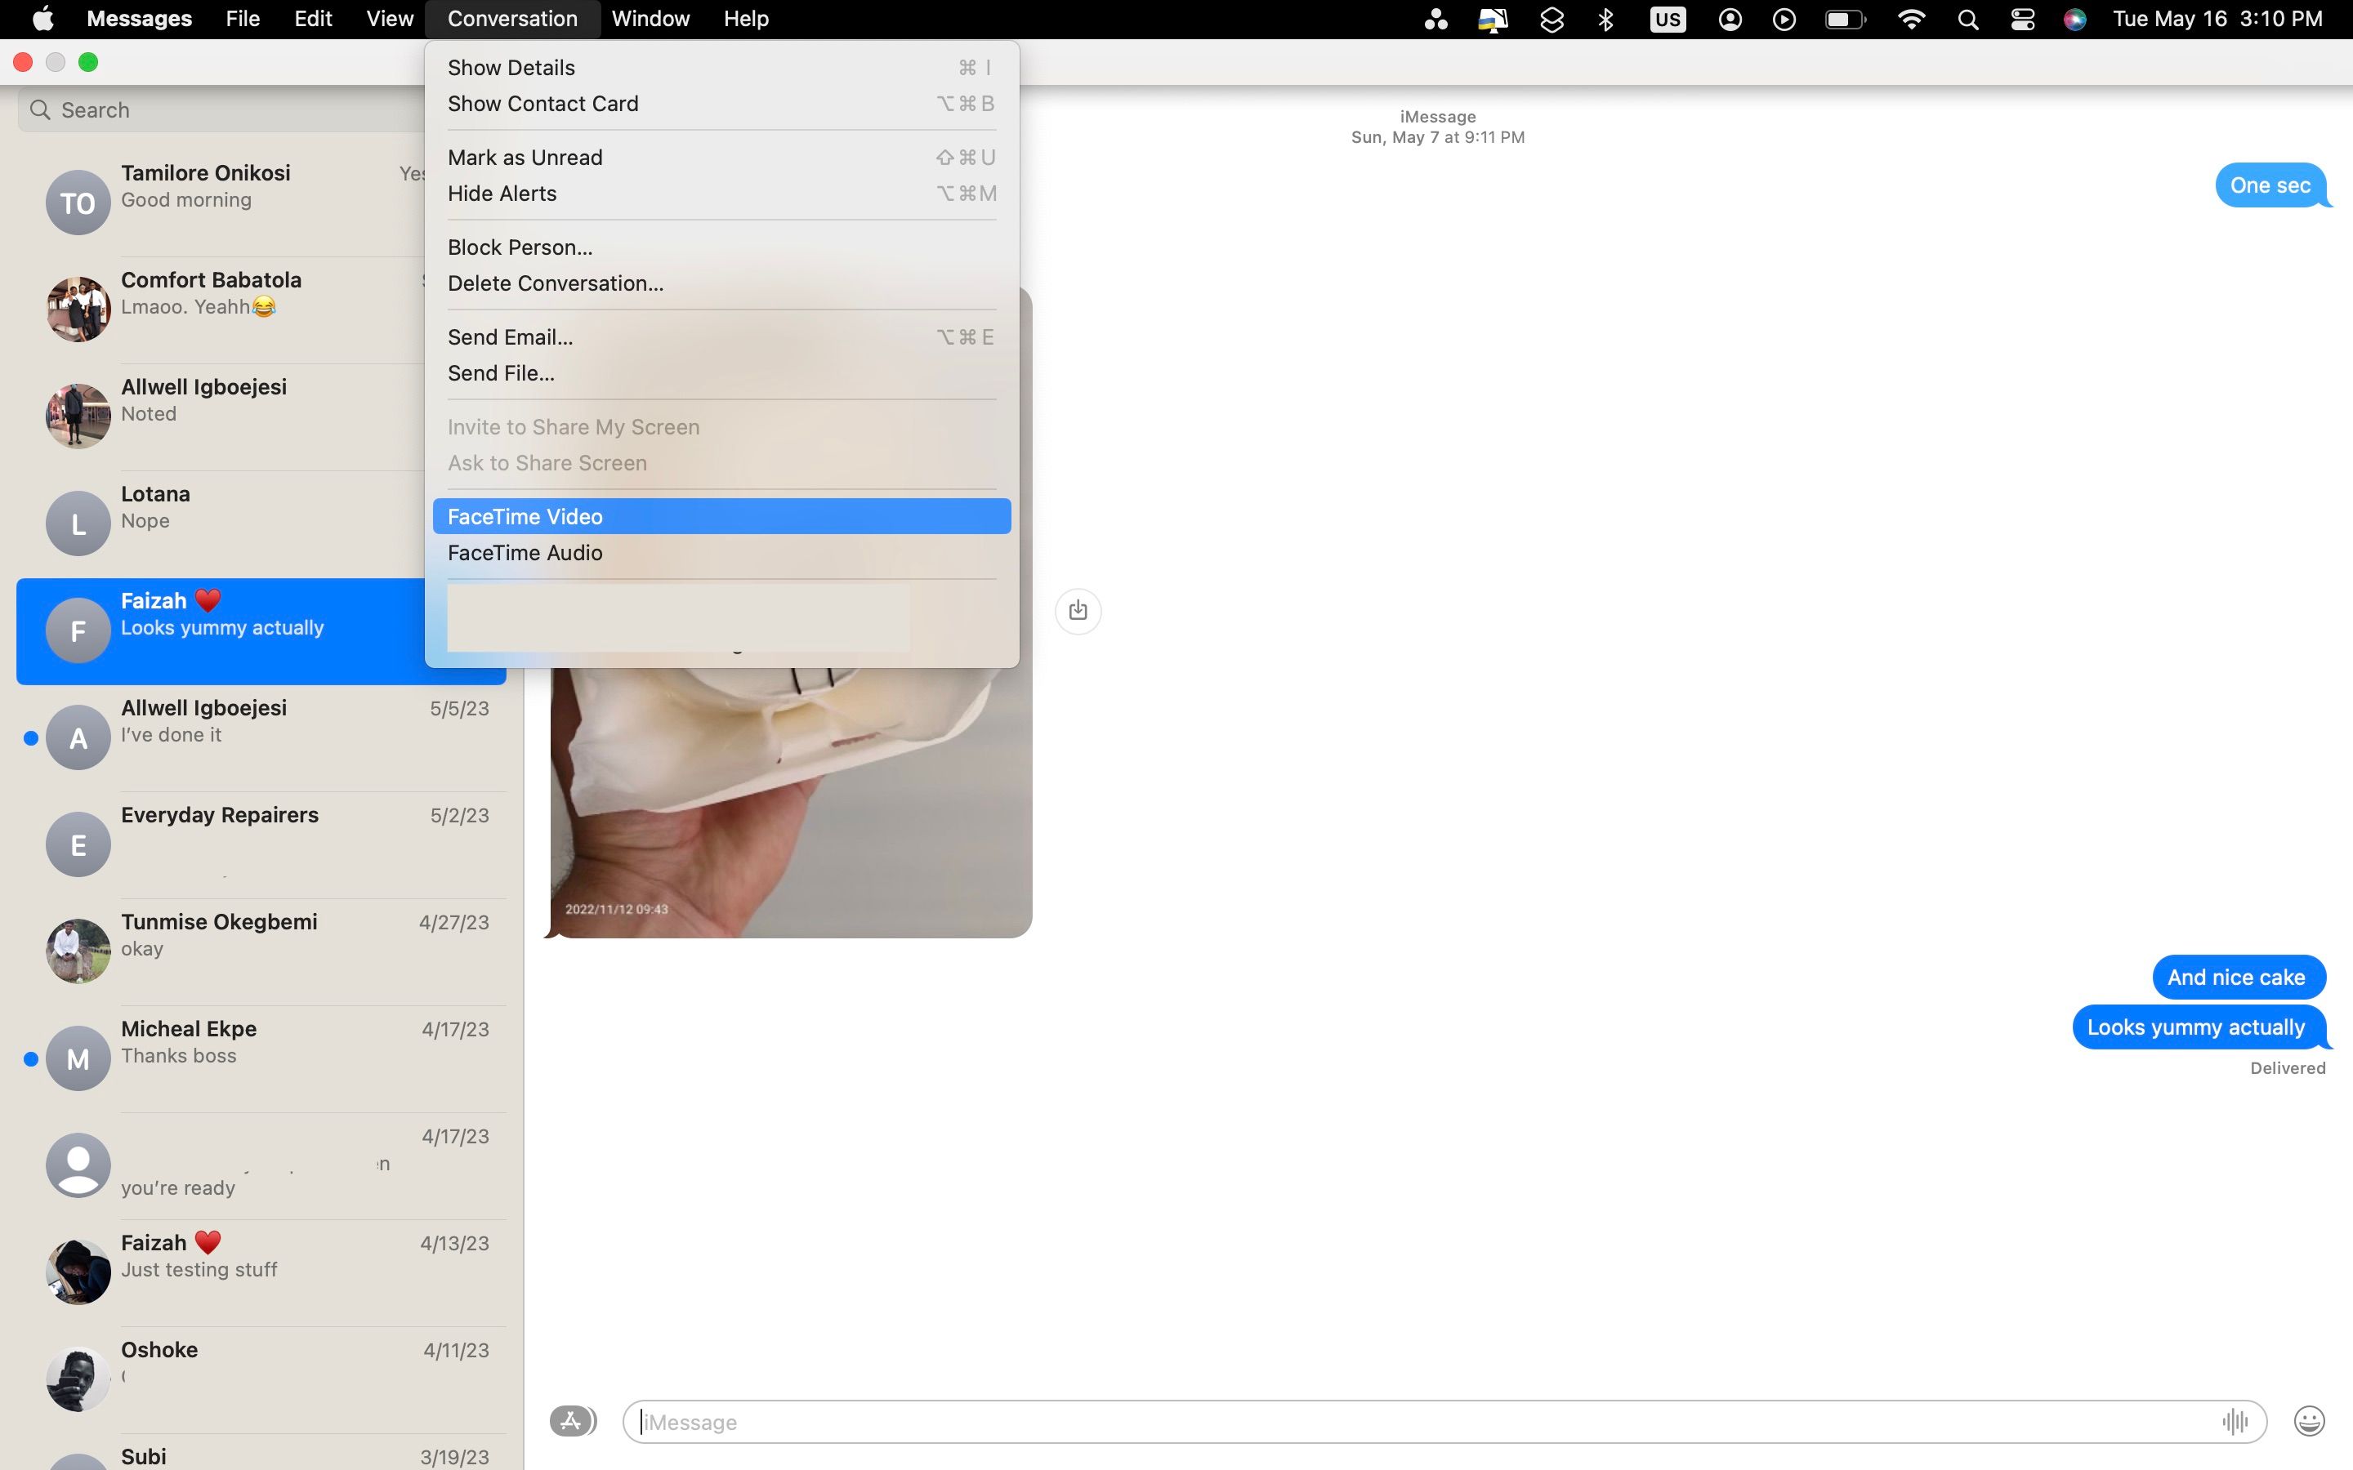Viewport: 2353px width, 1470px height.
Task: Click the 'One sec' message bubble
Action: [x=2271, y=185]
